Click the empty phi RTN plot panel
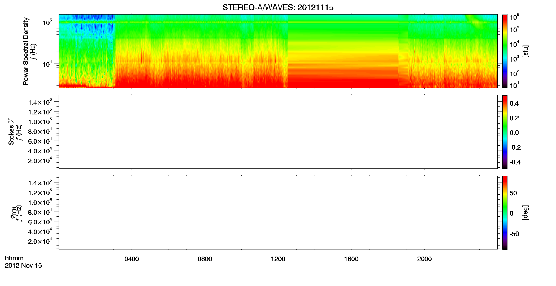The image size is (556, 286). coord(278,213)
